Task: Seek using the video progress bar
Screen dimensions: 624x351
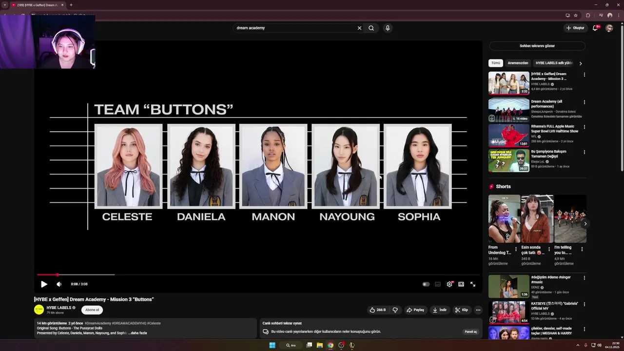Action: [x=258, y=275]
